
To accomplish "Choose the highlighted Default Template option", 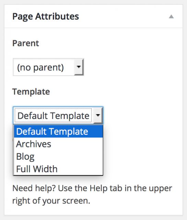I will 58,131.
